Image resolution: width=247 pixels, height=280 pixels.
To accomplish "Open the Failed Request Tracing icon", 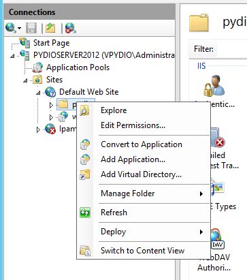I will click(x=217, y=138).
